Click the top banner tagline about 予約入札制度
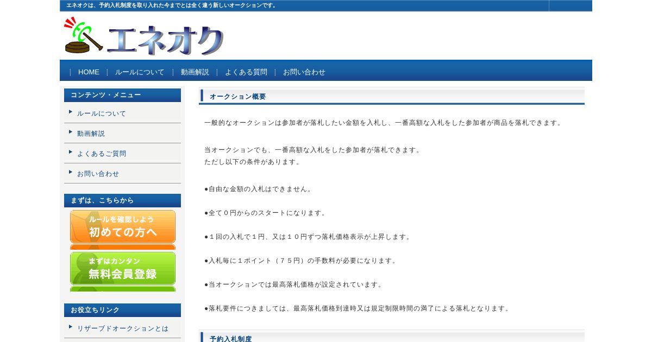 (172, 5)
